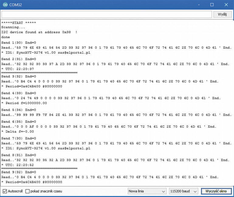Clear output with 'Wyczyść okno' button
The width and height of the screenshot is (234, 197).
216,191
